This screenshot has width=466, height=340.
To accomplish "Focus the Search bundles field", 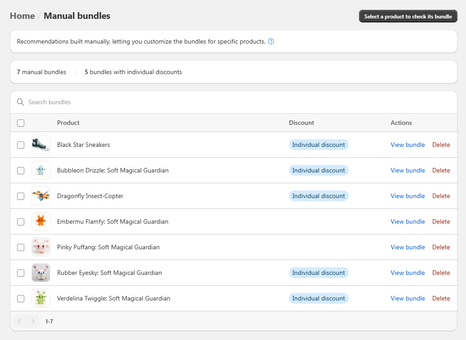I will tap(234, 102).
